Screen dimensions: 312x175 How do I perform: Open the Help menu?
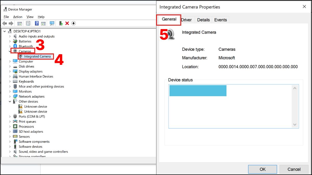point(41,17)
